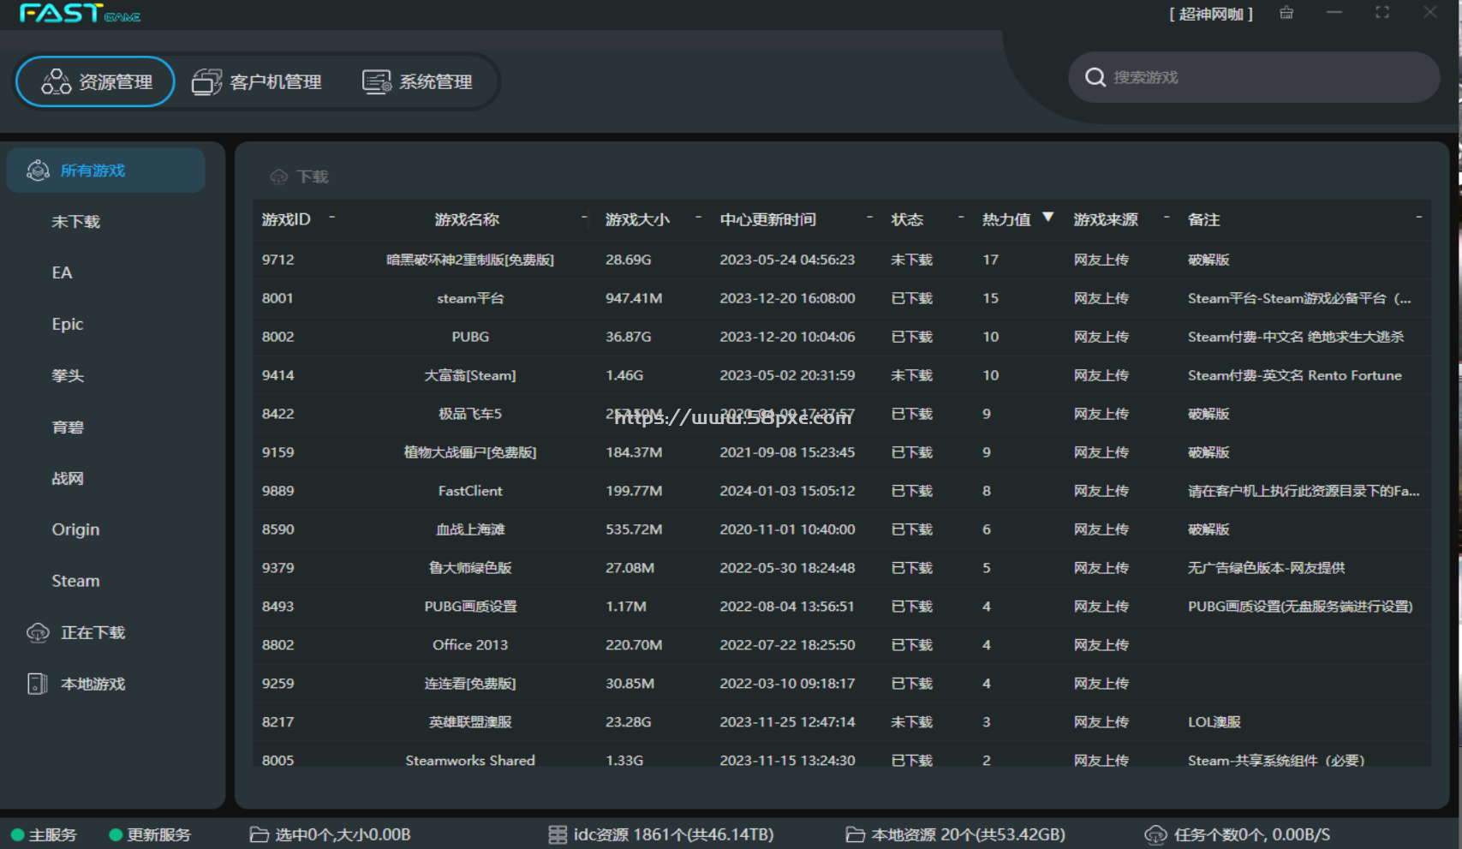
Task: Select the FastClient row
Action: pyautogui.click(x=842, y=491)
